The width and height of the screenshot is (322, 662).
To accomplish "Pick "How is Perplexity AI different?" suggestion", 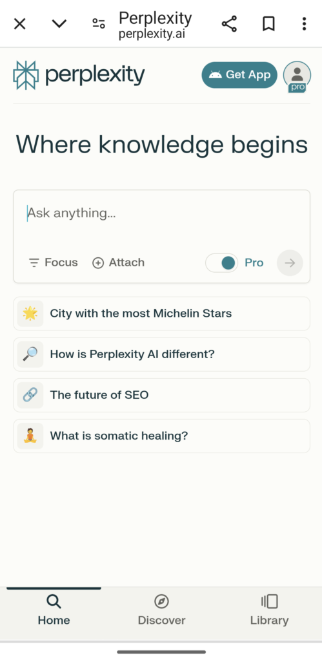I will 162,354.
